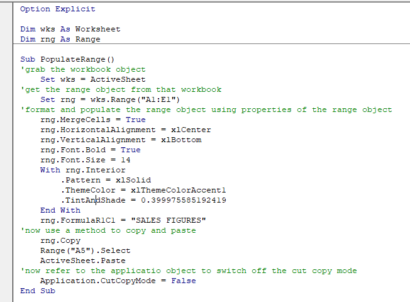Click the 'End With' line

pos(60,210)
